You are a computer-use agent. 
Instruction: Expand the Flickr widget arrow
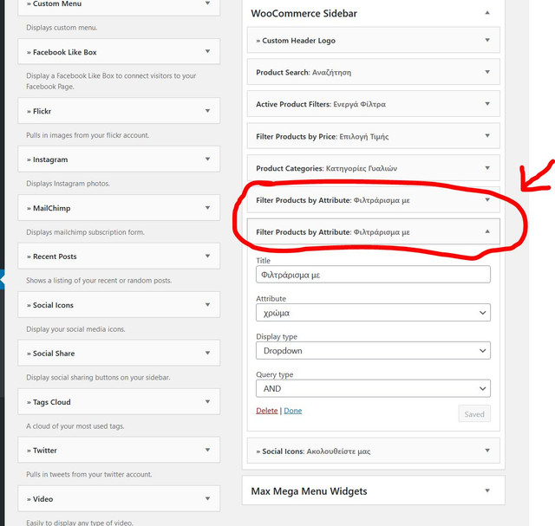tap(207, 111)
